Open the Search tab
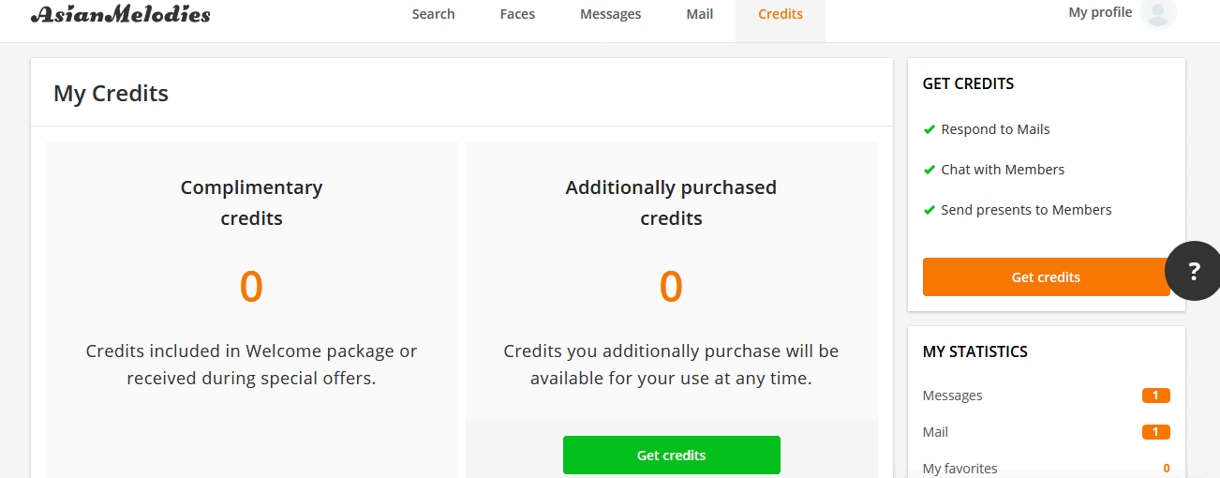The width and height of the screenshot is (1220, 478). (x=433, y=14)
